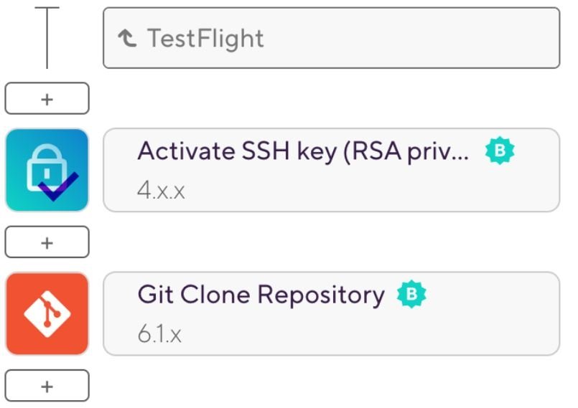Click the Activate SSH key lock icon
The width and height of the screenshot is (578, 408).
coord(47,170)
